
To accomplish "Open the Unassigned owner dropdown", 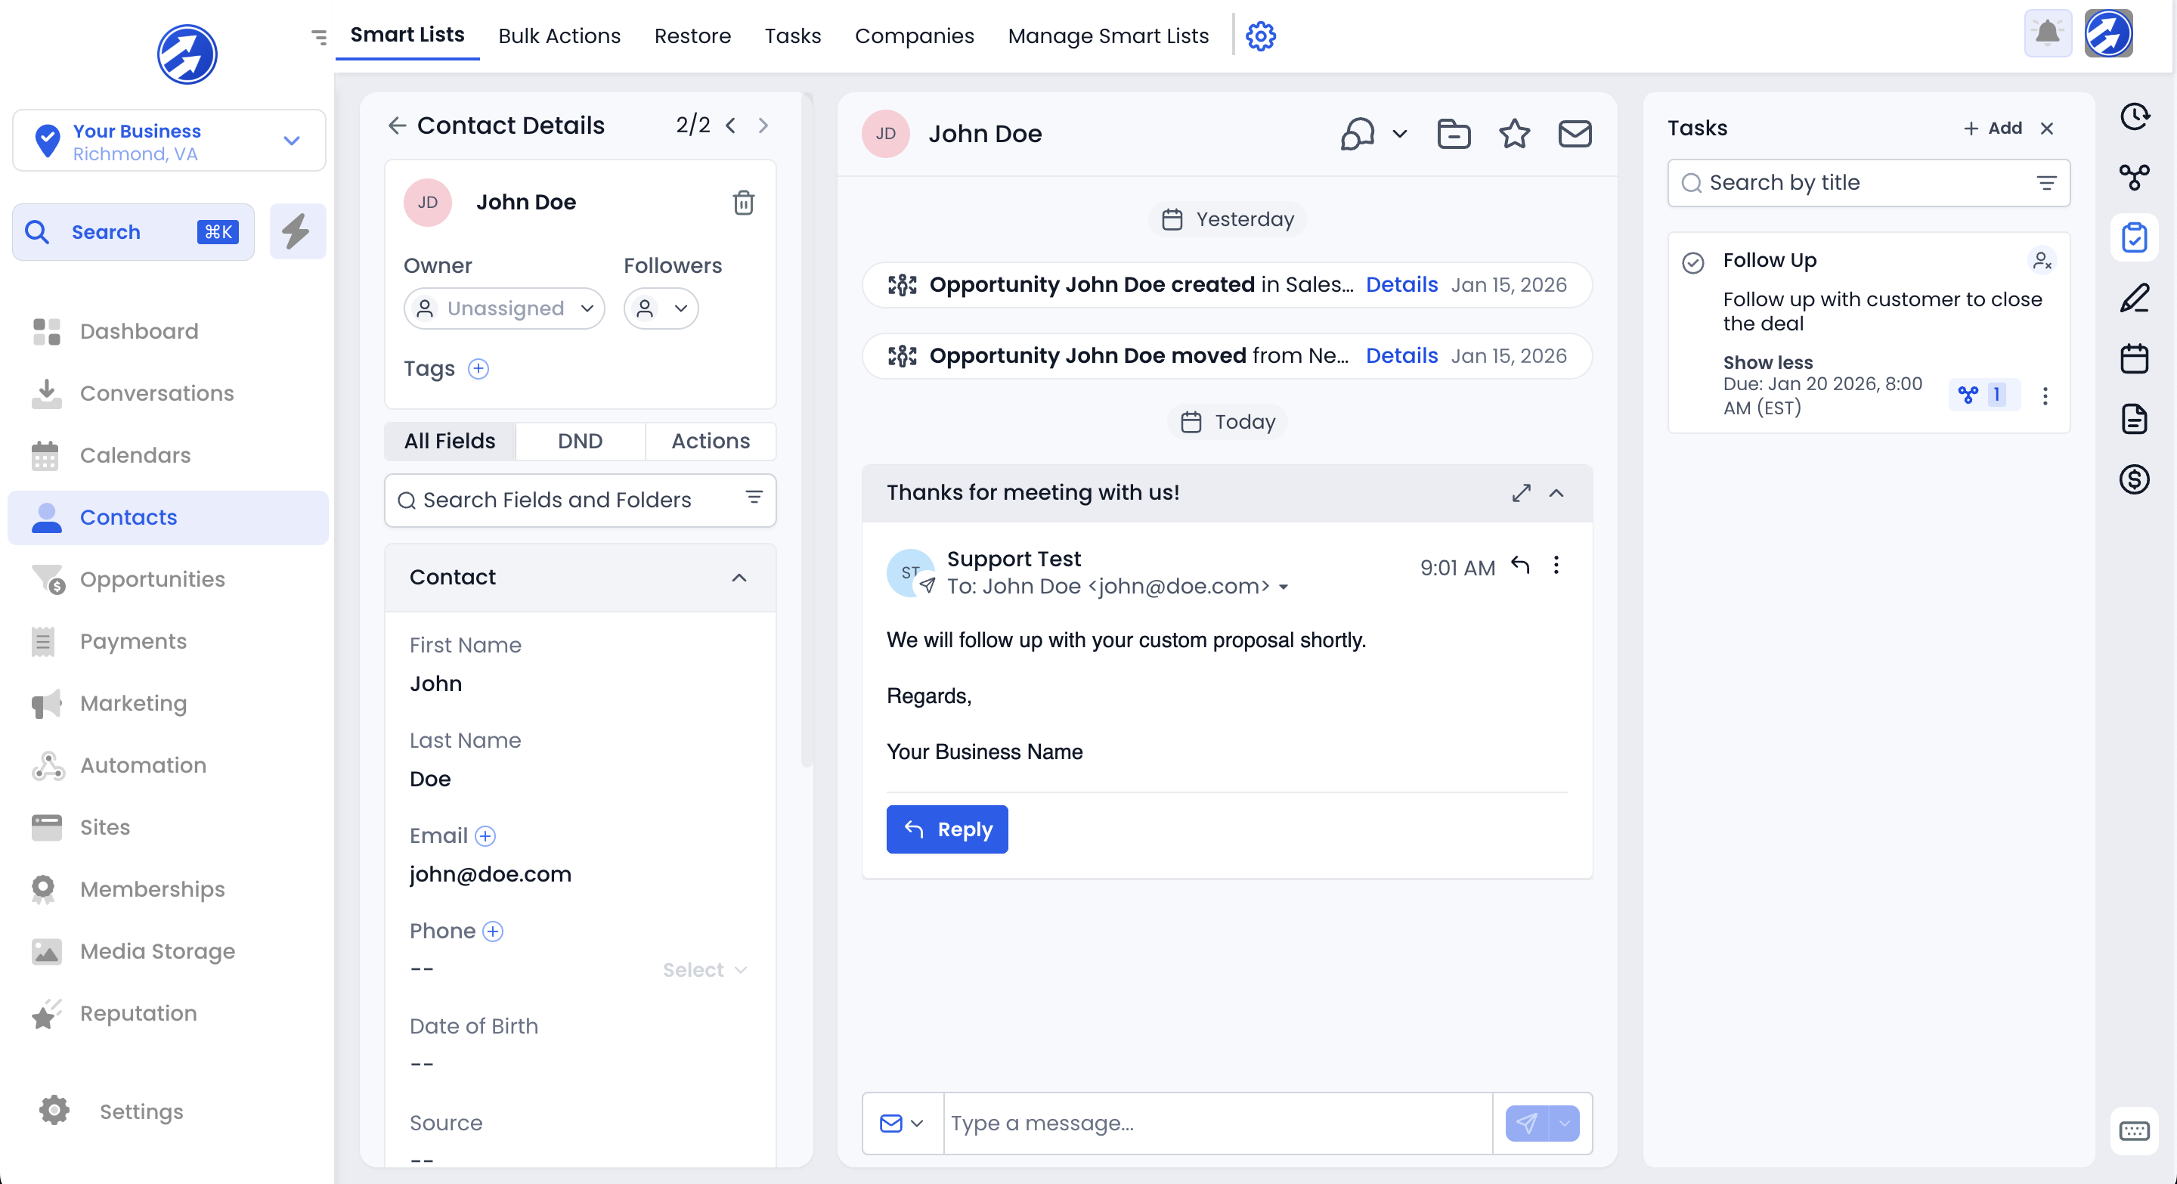I will click(x=503, y=308).
